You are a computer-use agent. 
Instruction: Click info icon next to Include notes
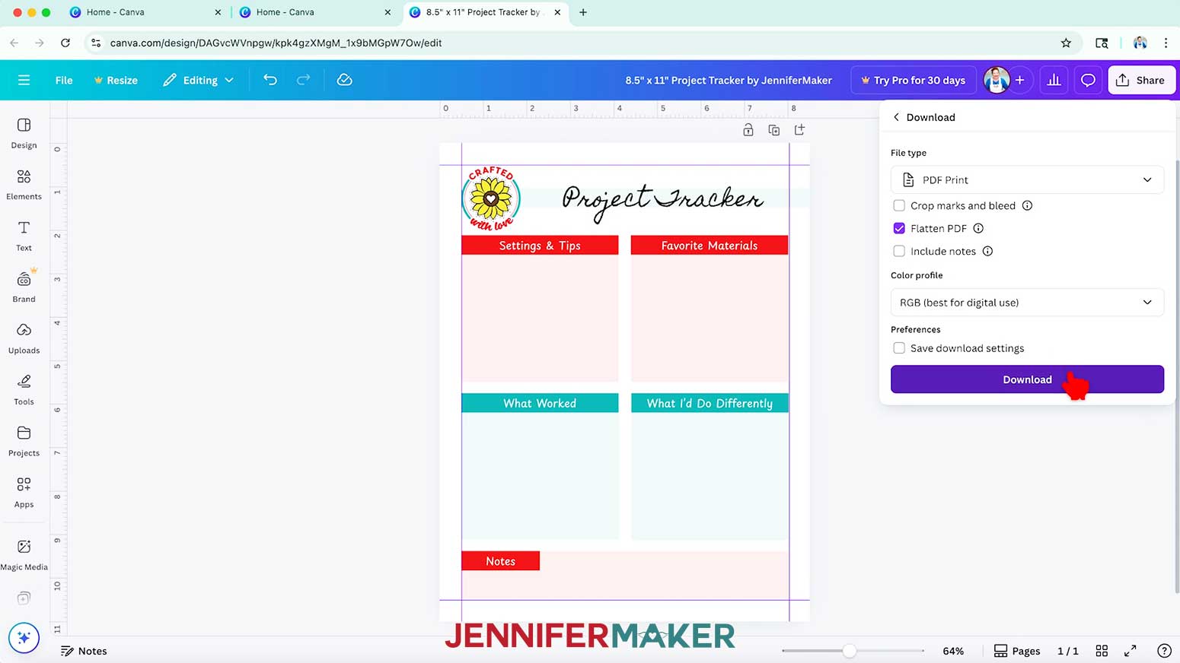pyautogui.click(x=987, y=251)
